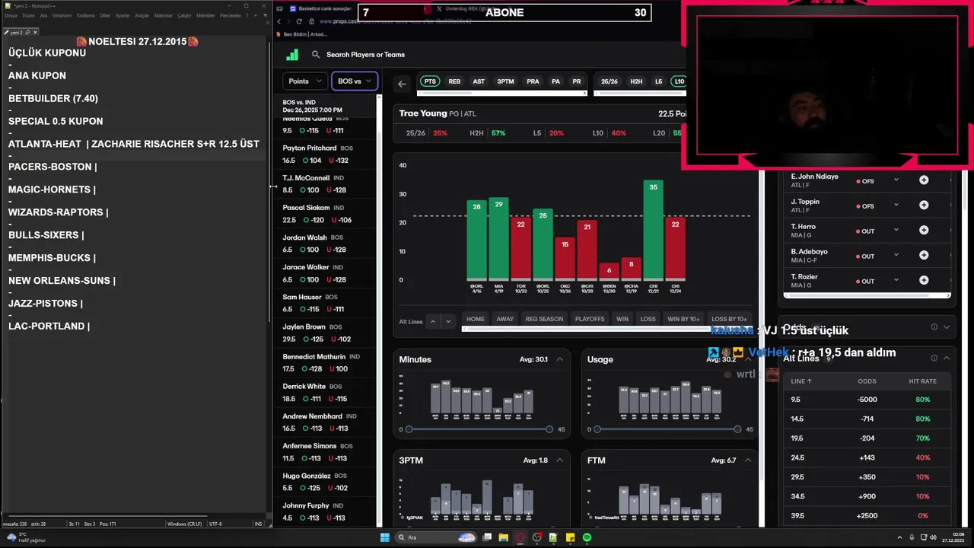Toggle the REB stat pill
This screenshot has height=548, width=974.
point(454,81)
